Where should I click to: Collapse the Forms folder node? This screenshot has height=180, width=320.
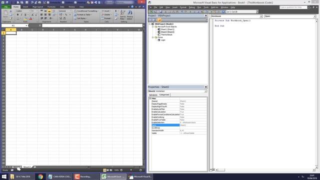pos(152,37)
